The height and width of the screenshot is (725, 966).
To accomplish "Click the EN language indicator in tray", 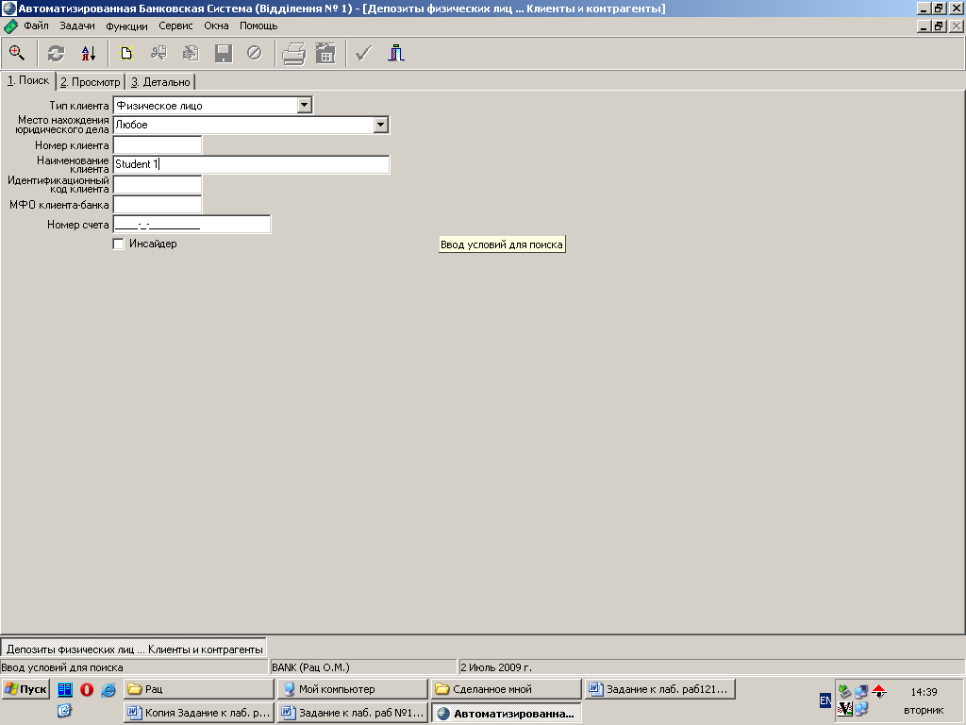I will tap(824, 700).
